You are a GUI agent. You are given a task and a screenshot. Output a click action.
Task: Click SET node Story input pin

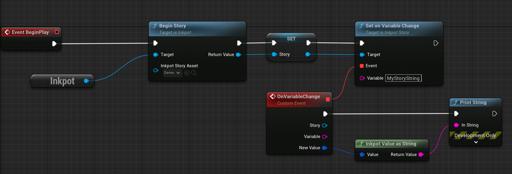[x=274, y=54]
